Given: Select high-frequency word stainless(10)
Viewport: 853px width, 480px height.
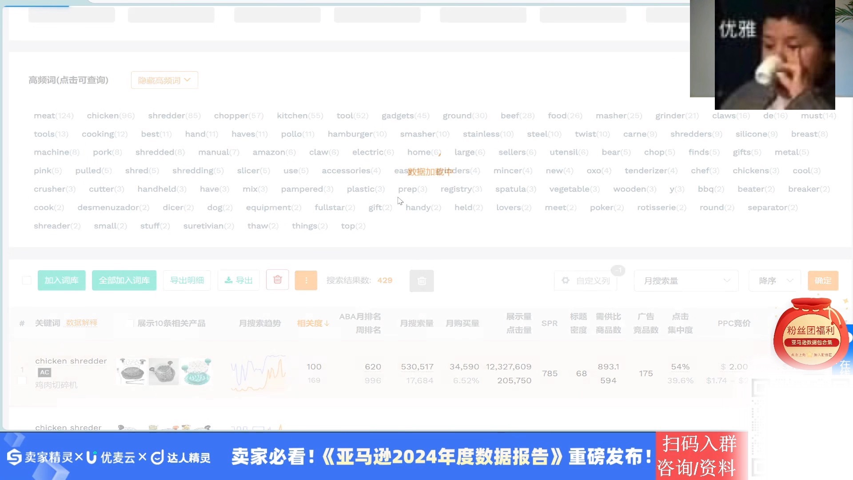Looking at the screenshot, I should [488, 134].
